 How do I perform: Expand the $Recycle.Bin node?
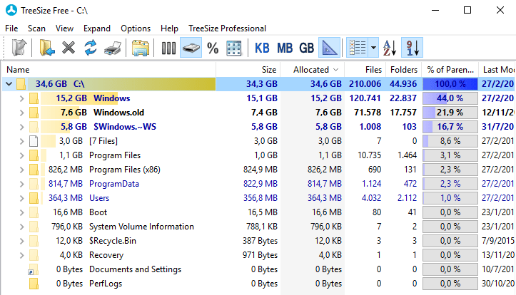tap(21, 241)
